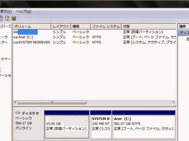Click the ファイル システム column header
Viewport: 189px width, 141px height.
pyautogui.click(x=106, y=26)
